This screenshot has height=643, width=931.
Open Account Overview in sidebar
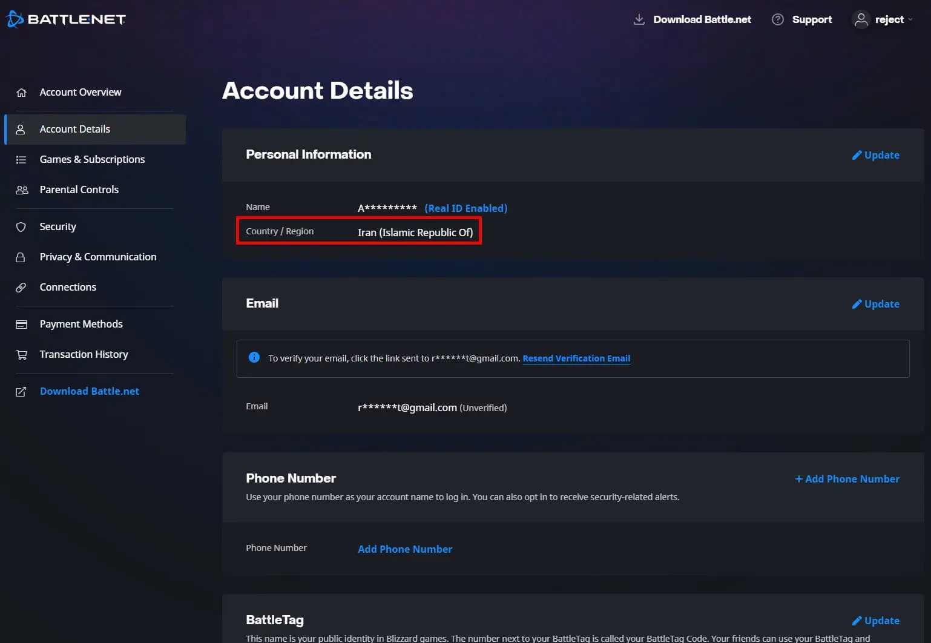coord(81,92)
